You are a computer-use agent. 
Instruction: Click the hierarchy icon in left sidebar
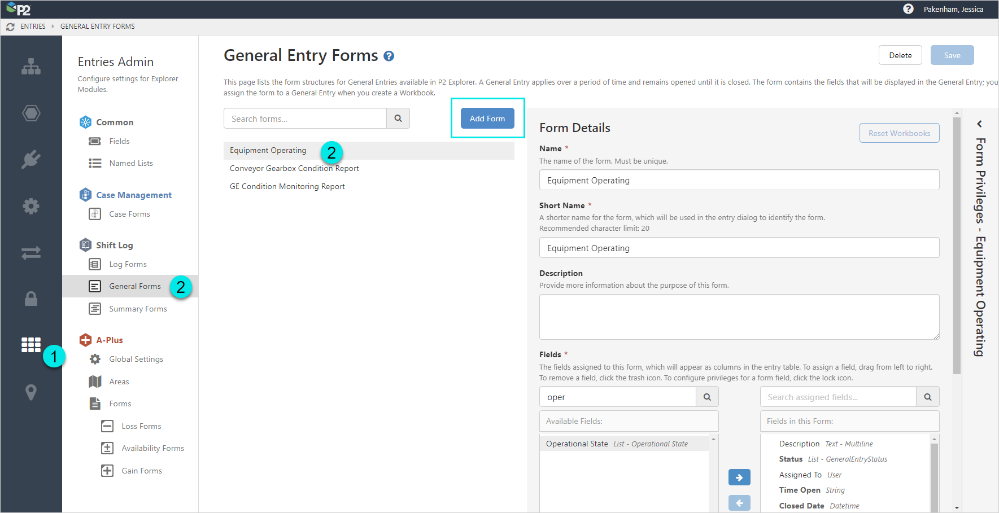(x=31, y=67)
